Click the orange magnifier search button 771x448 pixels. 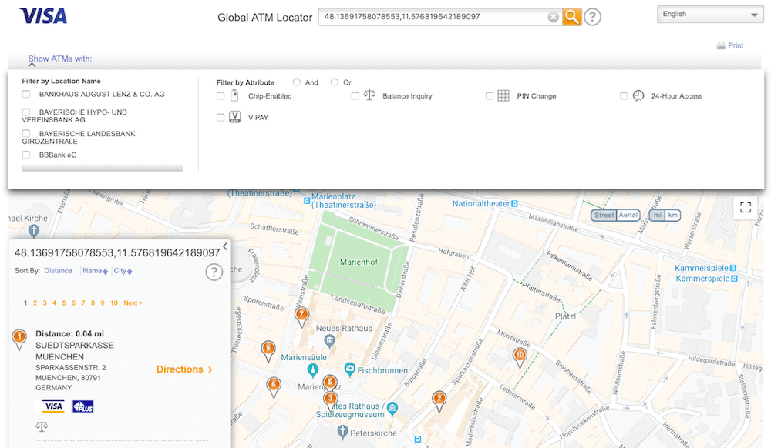point(572,17)
